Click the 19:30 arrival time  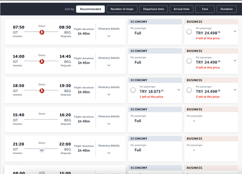[x=65, y=86]
